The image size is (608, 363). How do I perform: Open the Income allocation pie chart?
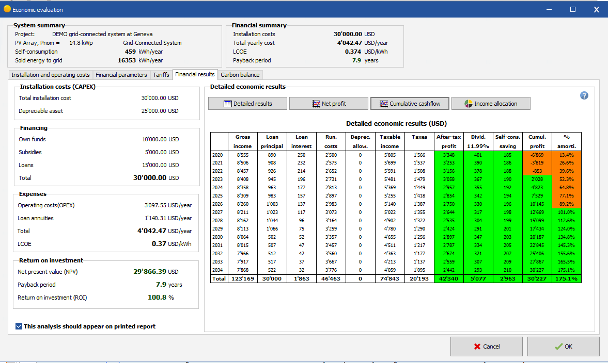pos(491,104)
